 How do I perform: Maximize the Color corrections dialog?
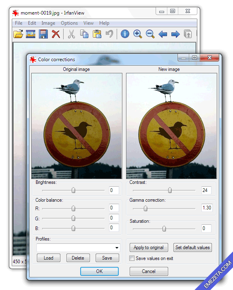(195, 58)
